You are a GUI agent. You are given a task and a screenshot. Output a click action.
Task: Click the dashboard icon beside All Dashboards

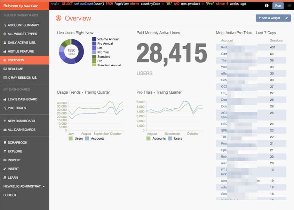[5, 130]
